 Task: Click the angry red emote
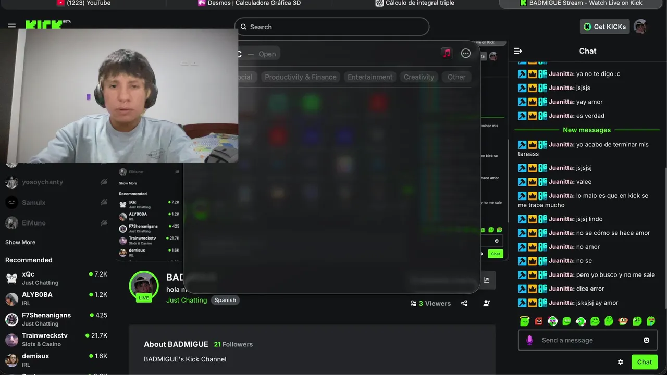tap(539, 321)
